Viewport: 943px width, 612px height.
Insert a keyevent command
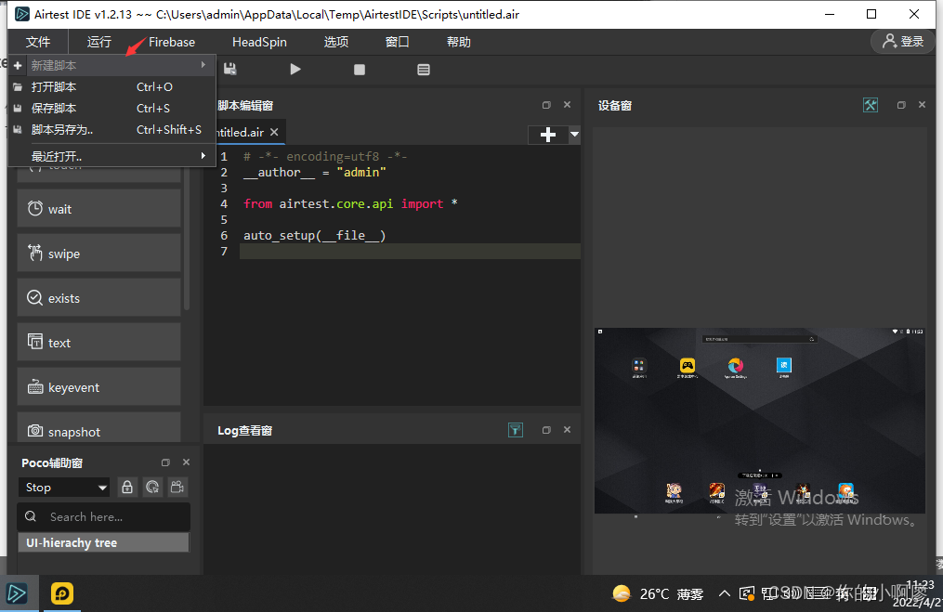click(x=98, y=386)
